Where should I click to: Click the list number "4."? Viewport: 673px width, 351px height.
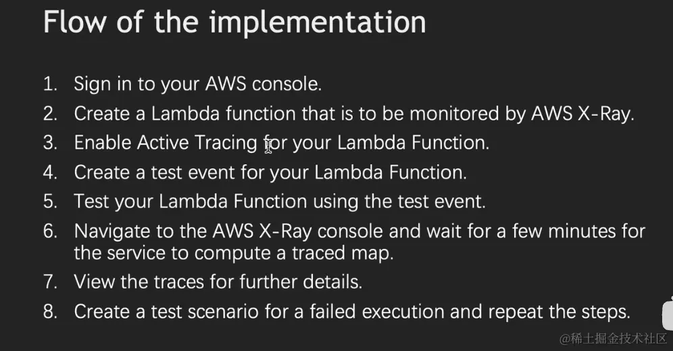tap(51, 172)
